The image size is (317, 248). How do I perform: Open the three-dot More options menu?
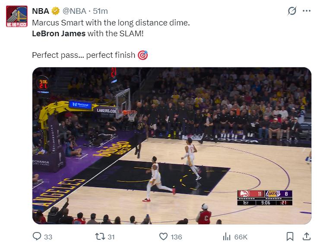coord(307,11)
